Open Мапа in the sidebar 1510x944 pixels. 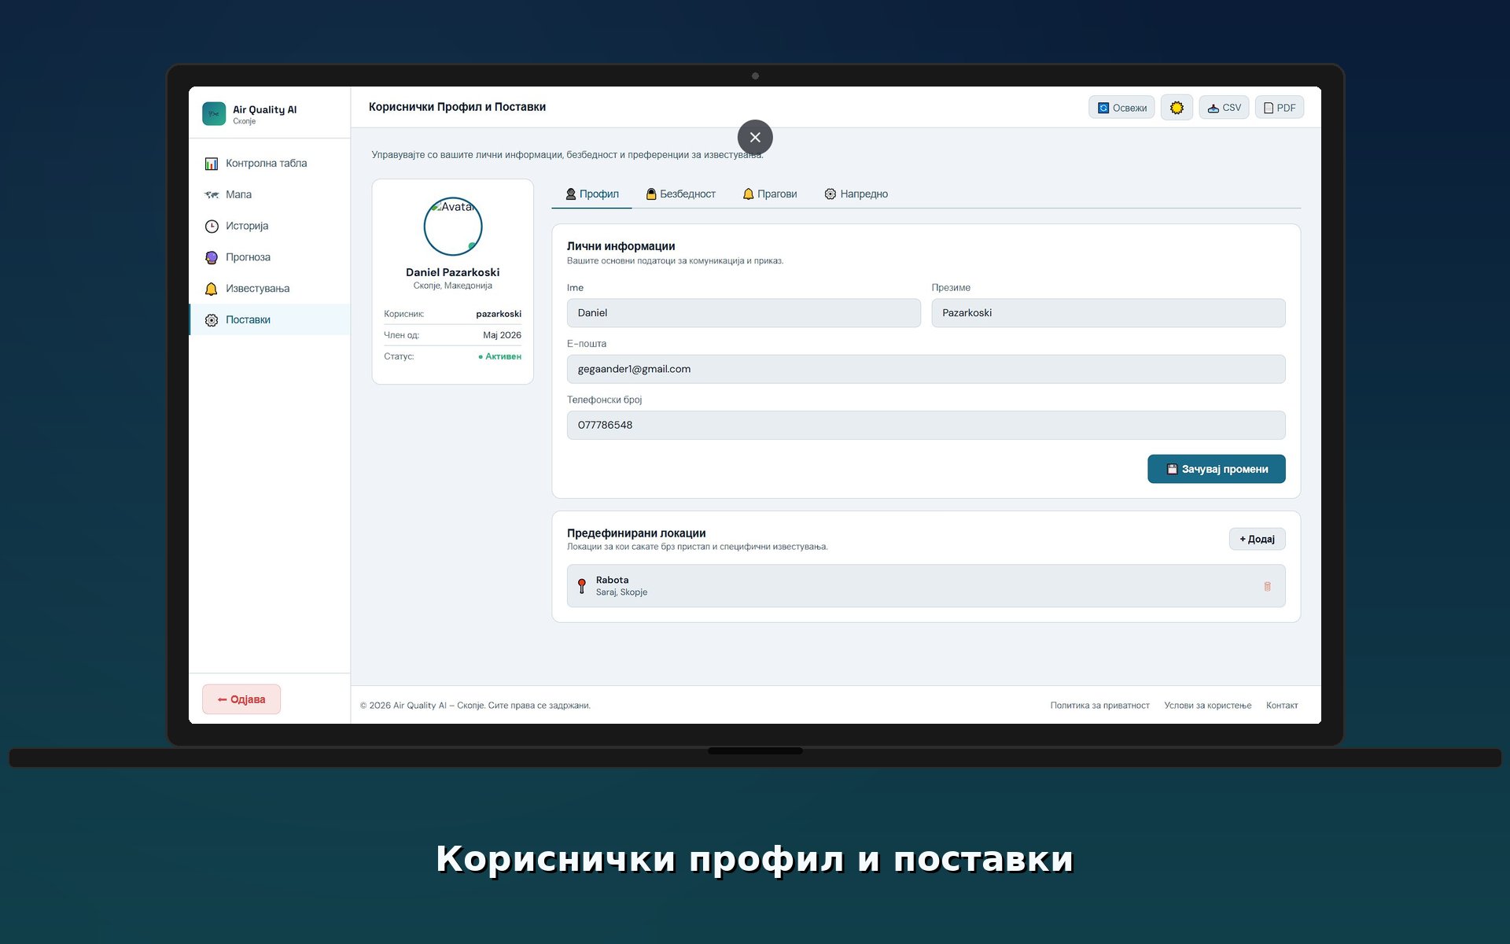point(269,194)
